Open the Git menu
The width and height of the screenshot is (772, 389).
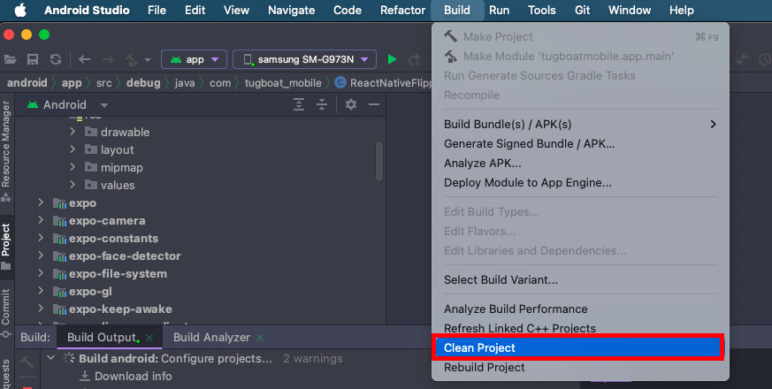pyautogui.click(x=582, y=10)
